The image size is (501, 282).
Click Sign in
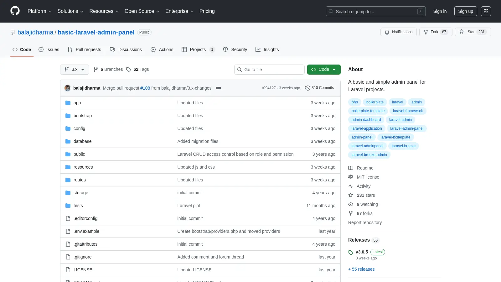coord(440,11)
